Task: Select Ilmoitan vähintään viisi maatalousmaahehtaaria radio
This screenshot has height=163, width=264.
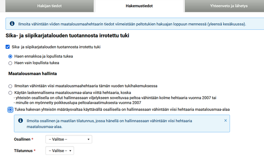Action: coord(10,86)
